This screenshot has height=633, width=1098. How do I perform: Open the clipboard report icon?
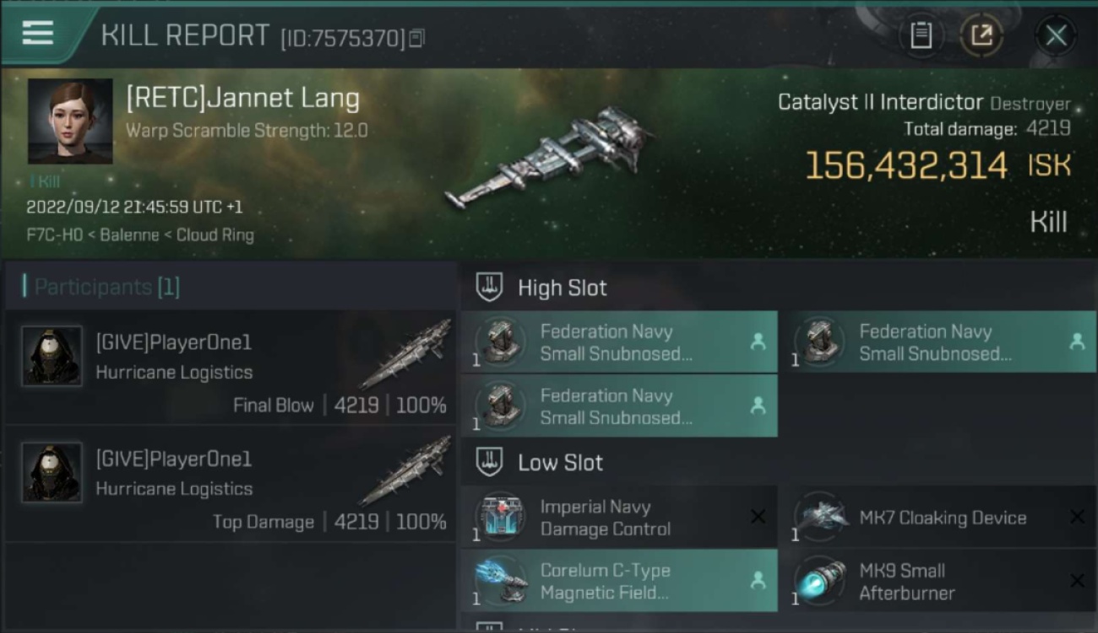tap(921, 35)
